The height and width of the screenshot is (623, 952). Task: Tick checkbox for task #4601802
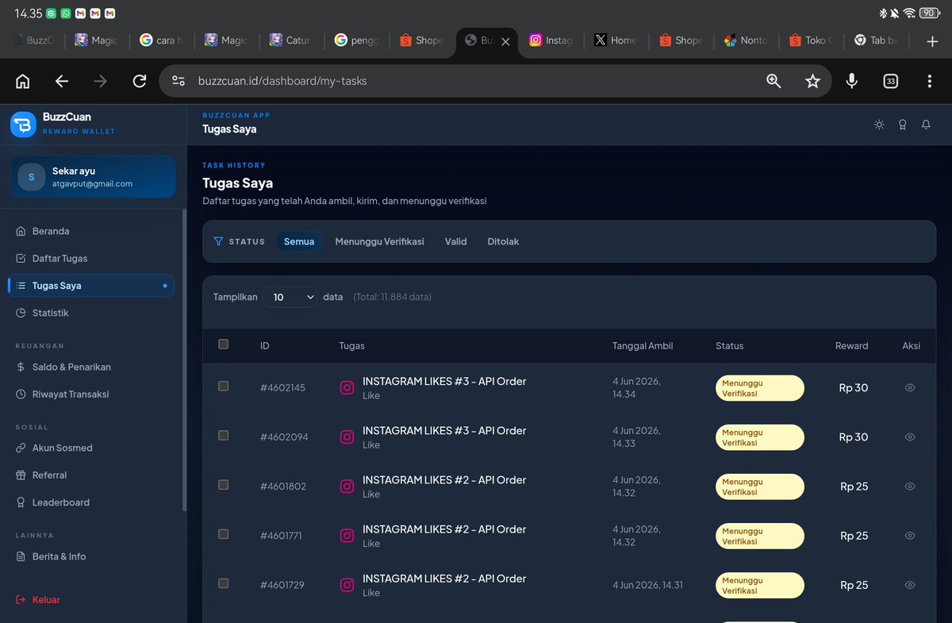coord(223,484)
